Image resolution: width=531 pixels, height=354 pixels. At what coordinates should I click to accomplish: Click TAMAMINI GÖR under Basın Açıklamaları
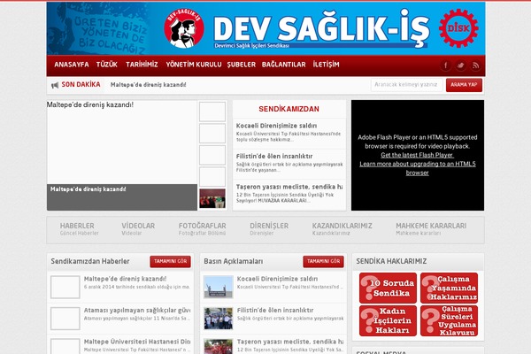pyautogui.click(x=323, y=262)
